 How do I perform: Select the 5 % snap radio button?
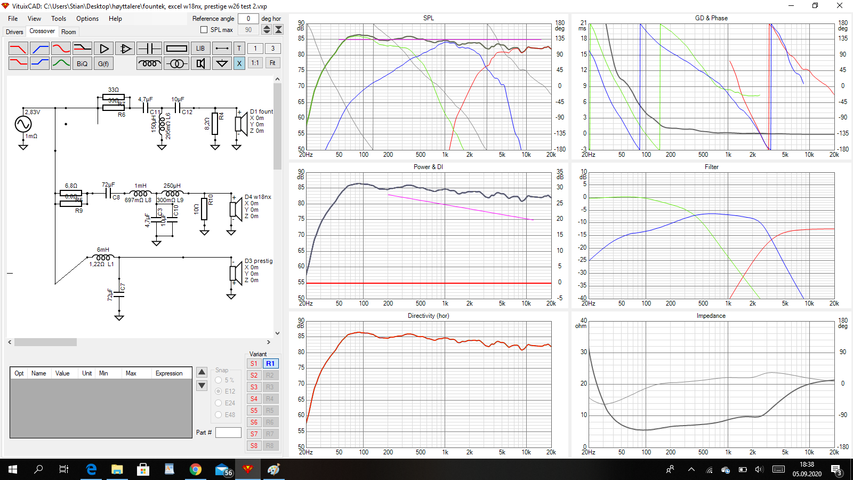click(219, 380)
